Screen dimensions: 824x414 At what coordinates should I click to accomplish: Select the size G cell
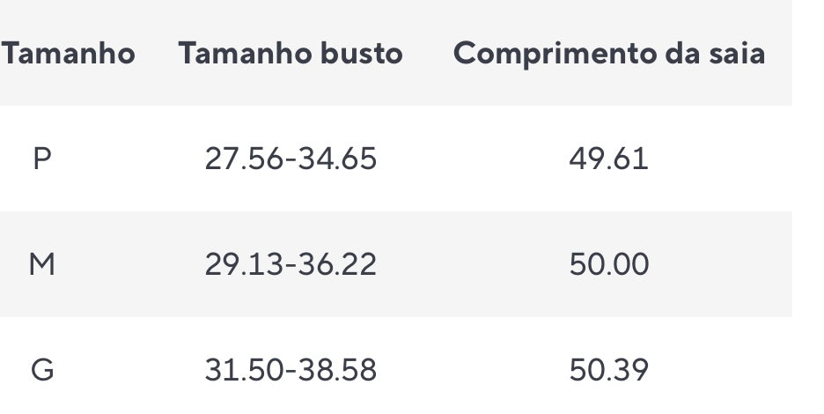point(41,370)
